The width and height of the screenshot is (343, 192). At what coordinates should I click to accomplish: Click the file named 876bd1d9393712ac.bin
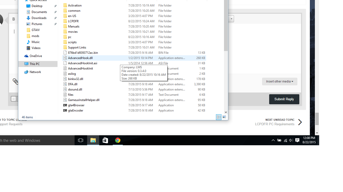(83, 53)
